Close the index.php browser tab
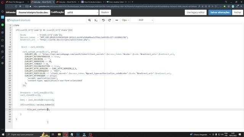Viewport: 244px width, 137px height. point(79,2)
